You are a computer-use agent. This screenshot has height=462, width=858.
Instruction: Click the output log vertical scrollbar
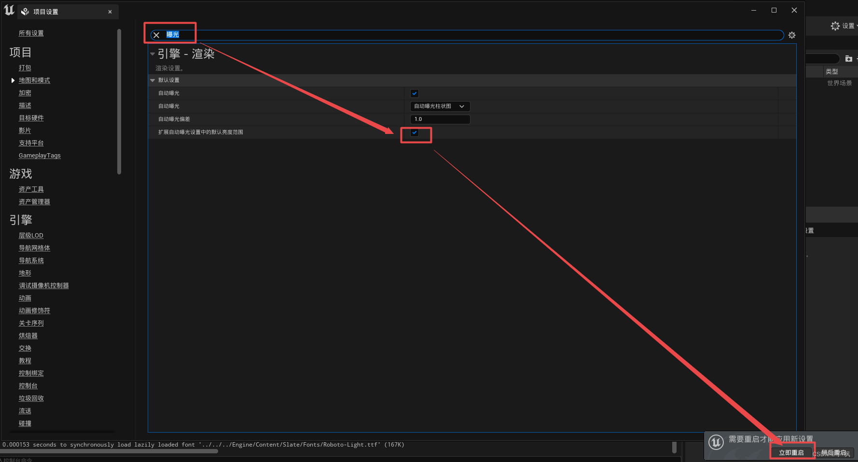(x=674, y=448)
